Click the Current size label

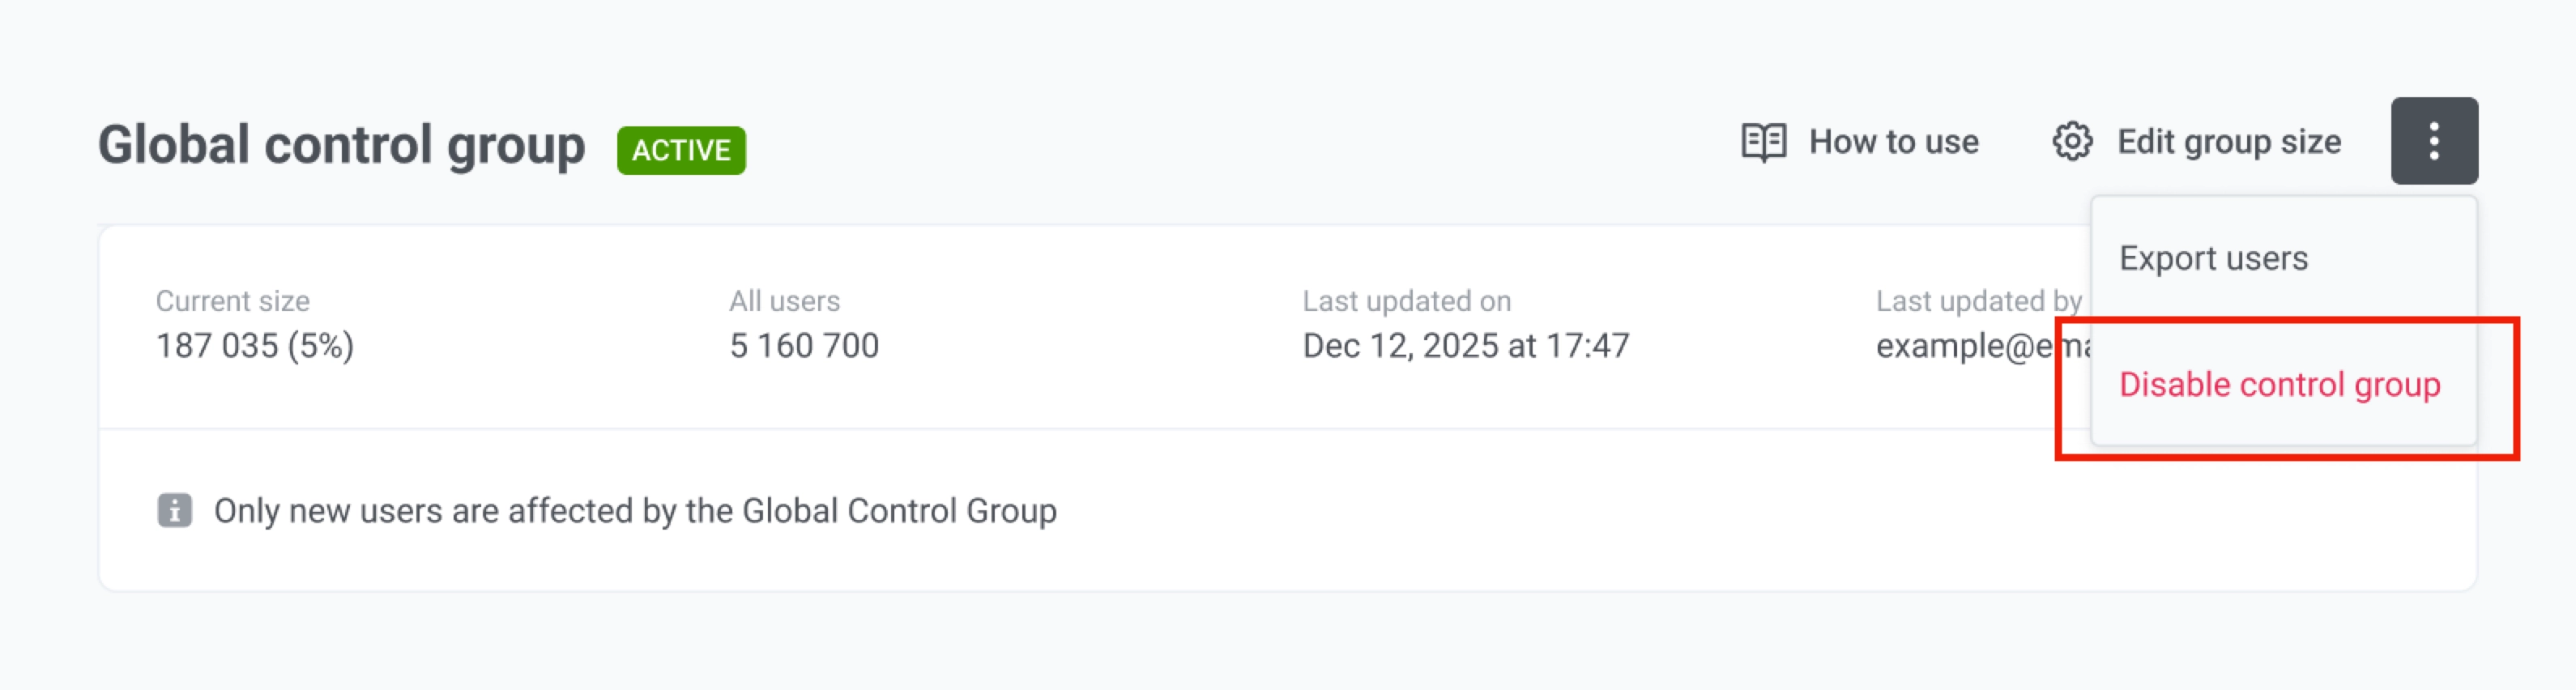click(x=233, y=300)
